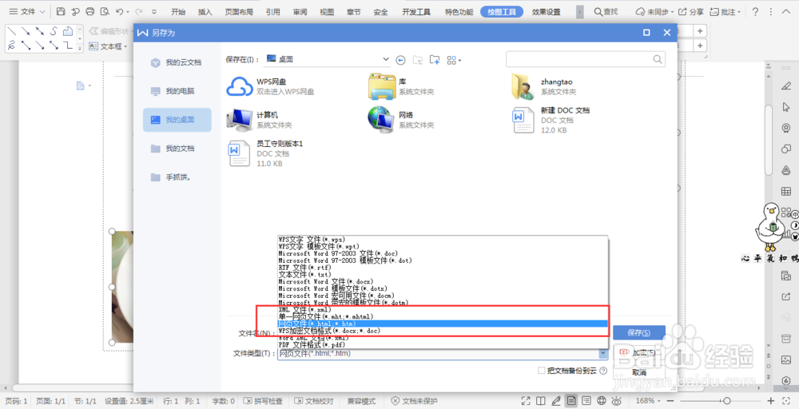Check the back up document to cloud checkbox
799x409 pixels.
[542, 371]
